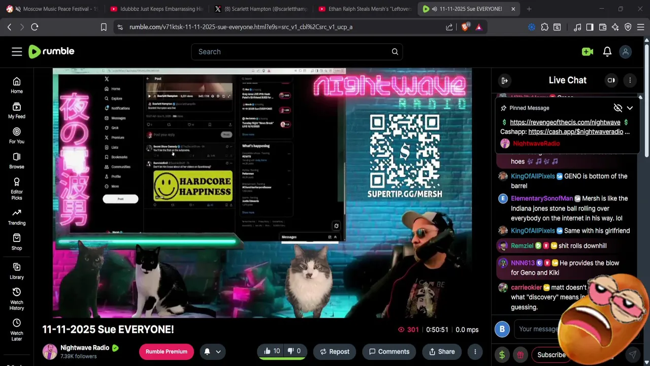Image resolution: width=650 pixels, height=366 pixels.
Task: Open live chat three-dot options menu
Action: point(630,80)
